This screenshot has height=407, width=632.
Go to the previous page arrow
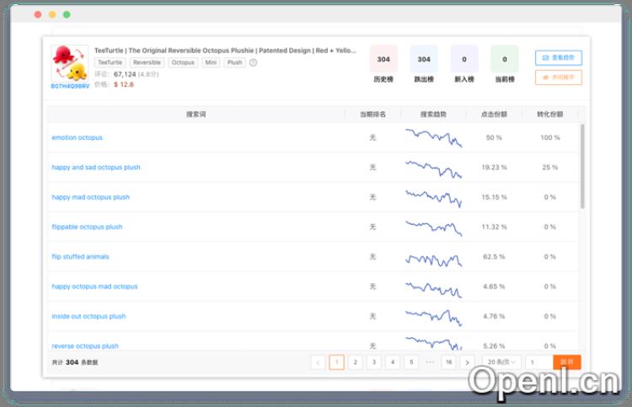pos(318,362)
